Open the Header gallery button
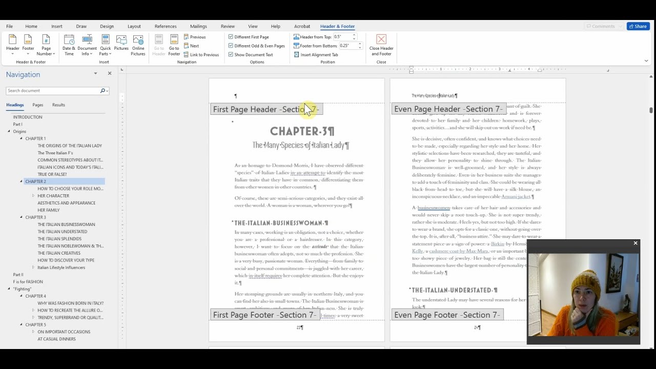The height and width of the screenshot is (369, 656). pos(13,45)
